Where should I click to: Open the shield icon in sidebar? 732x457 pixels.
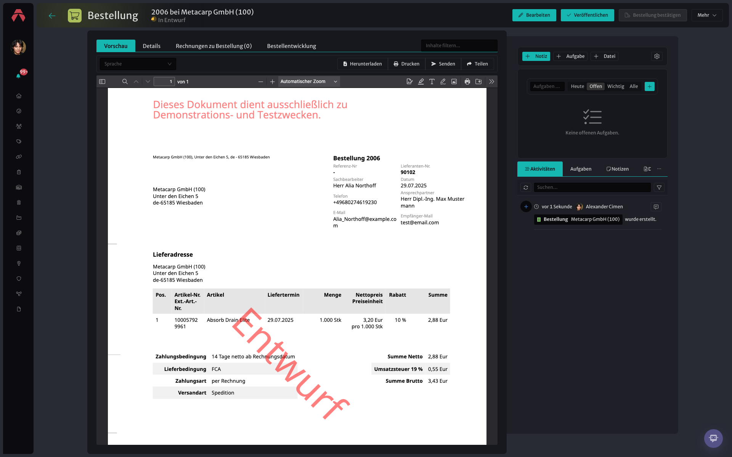[19, 279]
